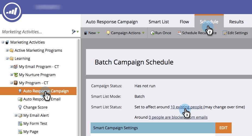Open the 10 existing people link

click(187, 107)
